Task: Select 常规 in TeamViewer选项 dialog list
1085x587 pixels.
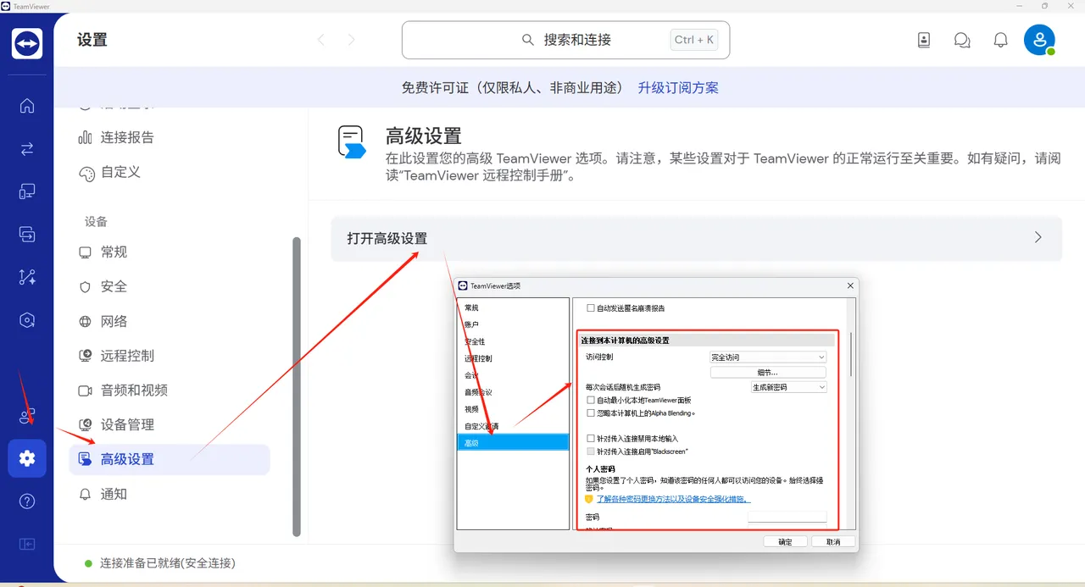Action: coord(512,307)
